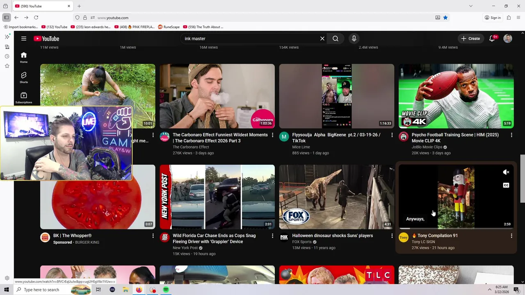Unmute the Tony Compilation 91 preview
The image size is (525, 295).
(506, 172)
